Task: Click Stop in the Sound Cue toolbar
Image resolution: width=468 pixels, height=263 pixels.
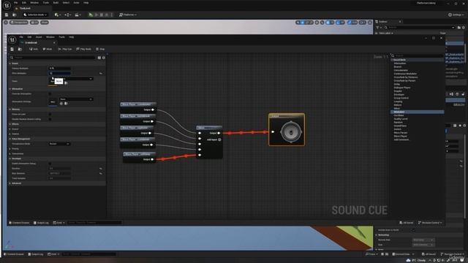Action: (x=100, y=49)
